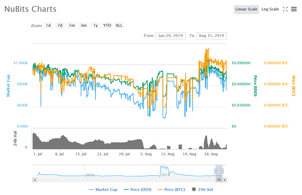Viewport: 302px width, 195px height.
Task: Click the 15. Jul date axis label
Action: coord(81,154)
